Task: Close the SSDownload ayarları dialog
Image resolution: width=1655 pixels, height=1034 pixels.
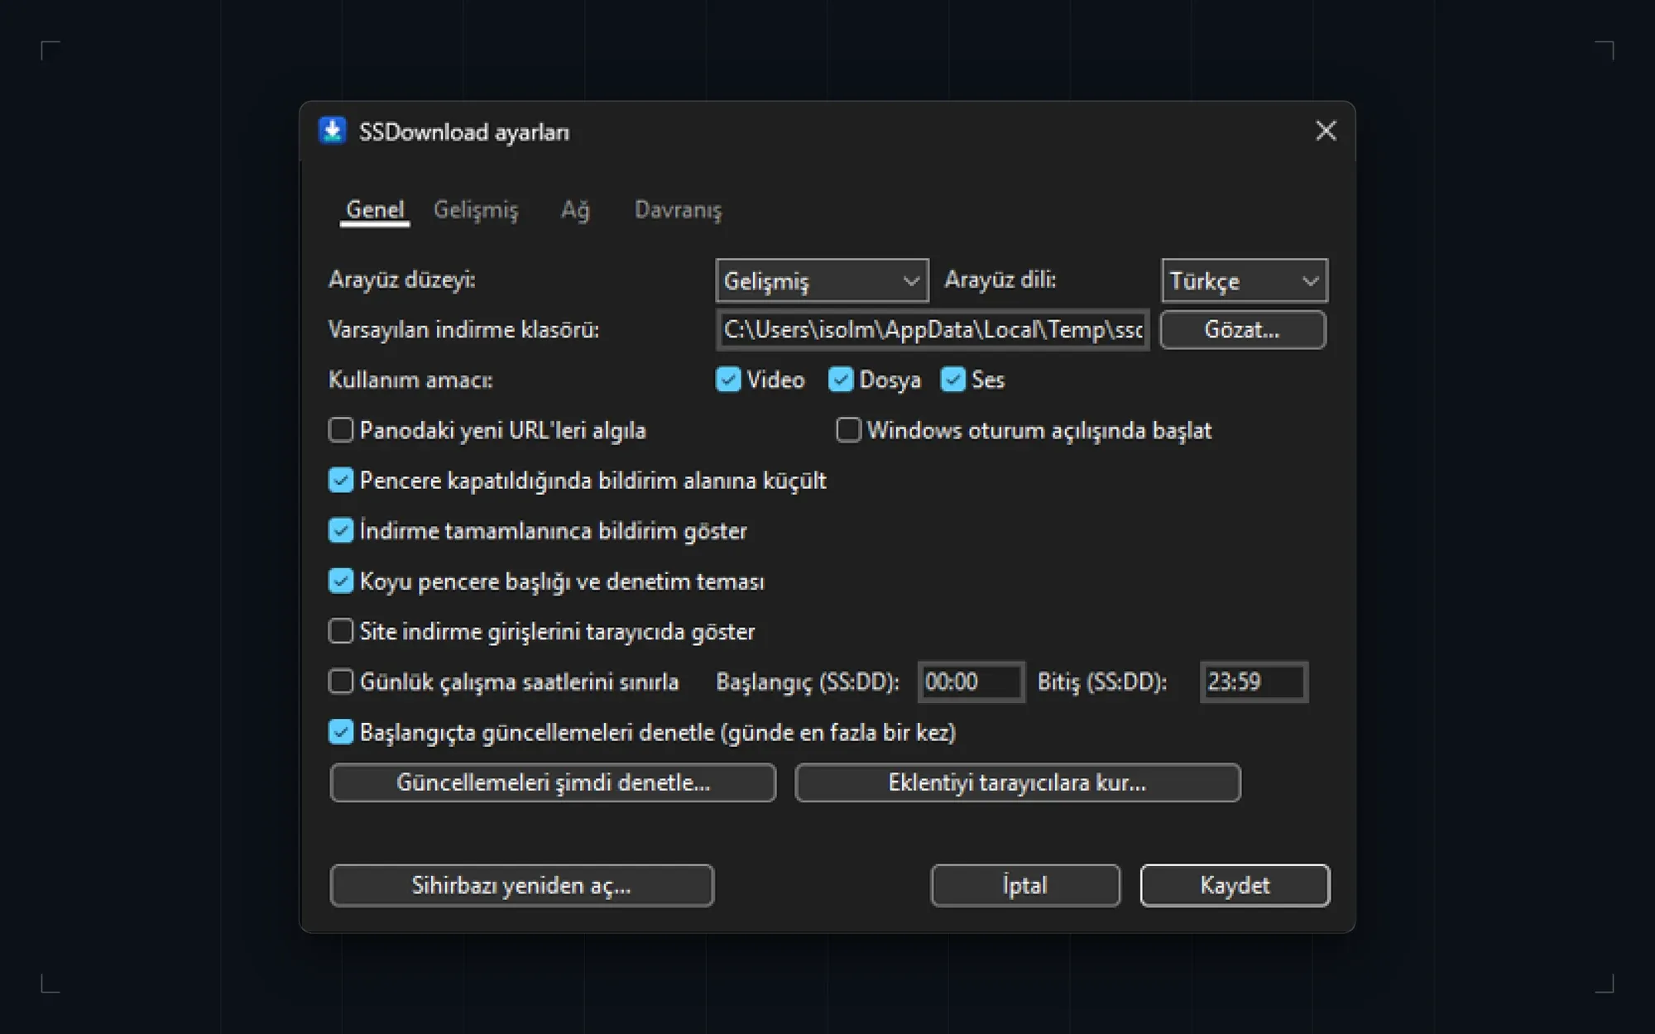Action: click(1326, 131)
